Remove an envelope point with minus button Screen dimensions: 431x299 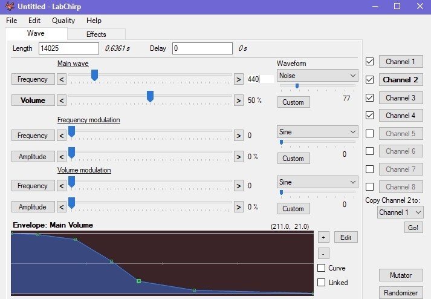[323, 254]
